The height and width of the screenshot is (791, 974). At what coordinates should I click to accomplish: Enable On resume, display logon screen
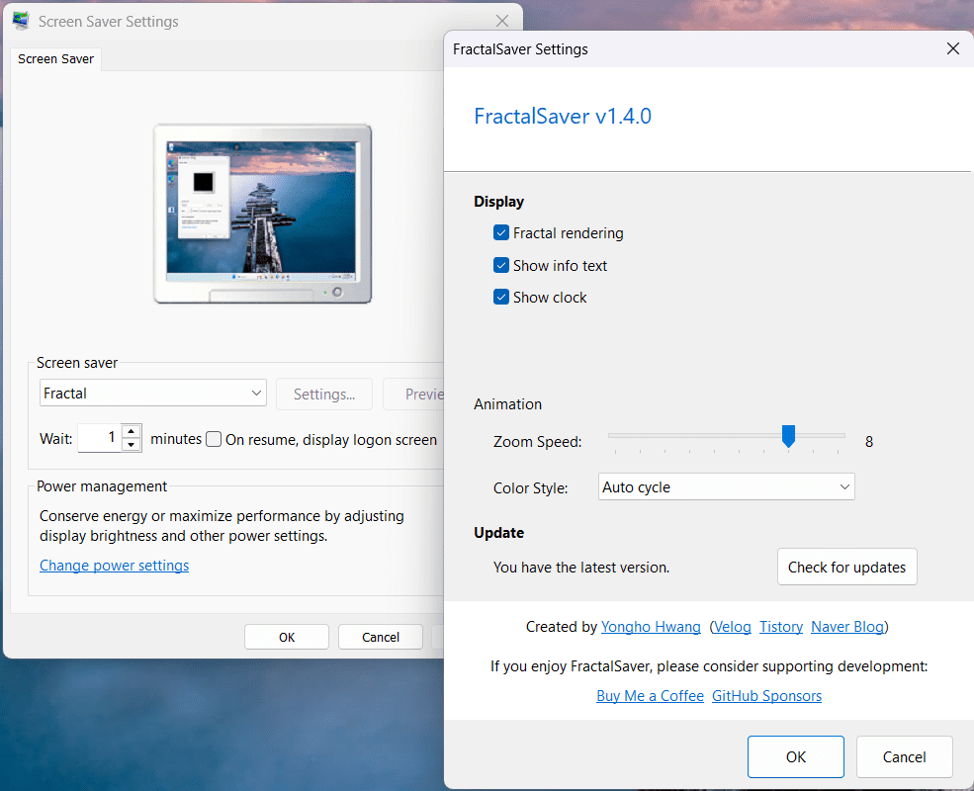tap(214, 439)
